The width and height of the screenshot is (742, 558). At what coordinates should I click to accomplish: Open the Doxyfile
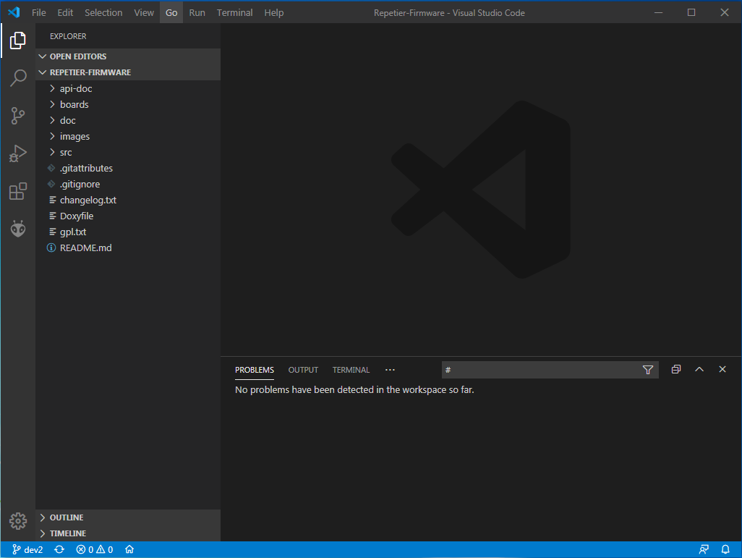click(x=128, y=216)
